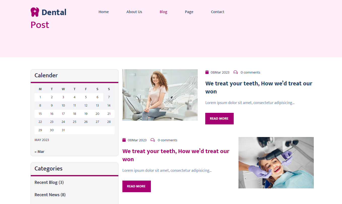Open the first post title link
Image resolution: width=342 pixels, height=204 pixels.
(x=259, y=87)
